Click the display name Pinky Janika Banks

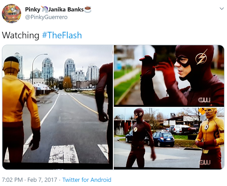click(x=58, y=10)
